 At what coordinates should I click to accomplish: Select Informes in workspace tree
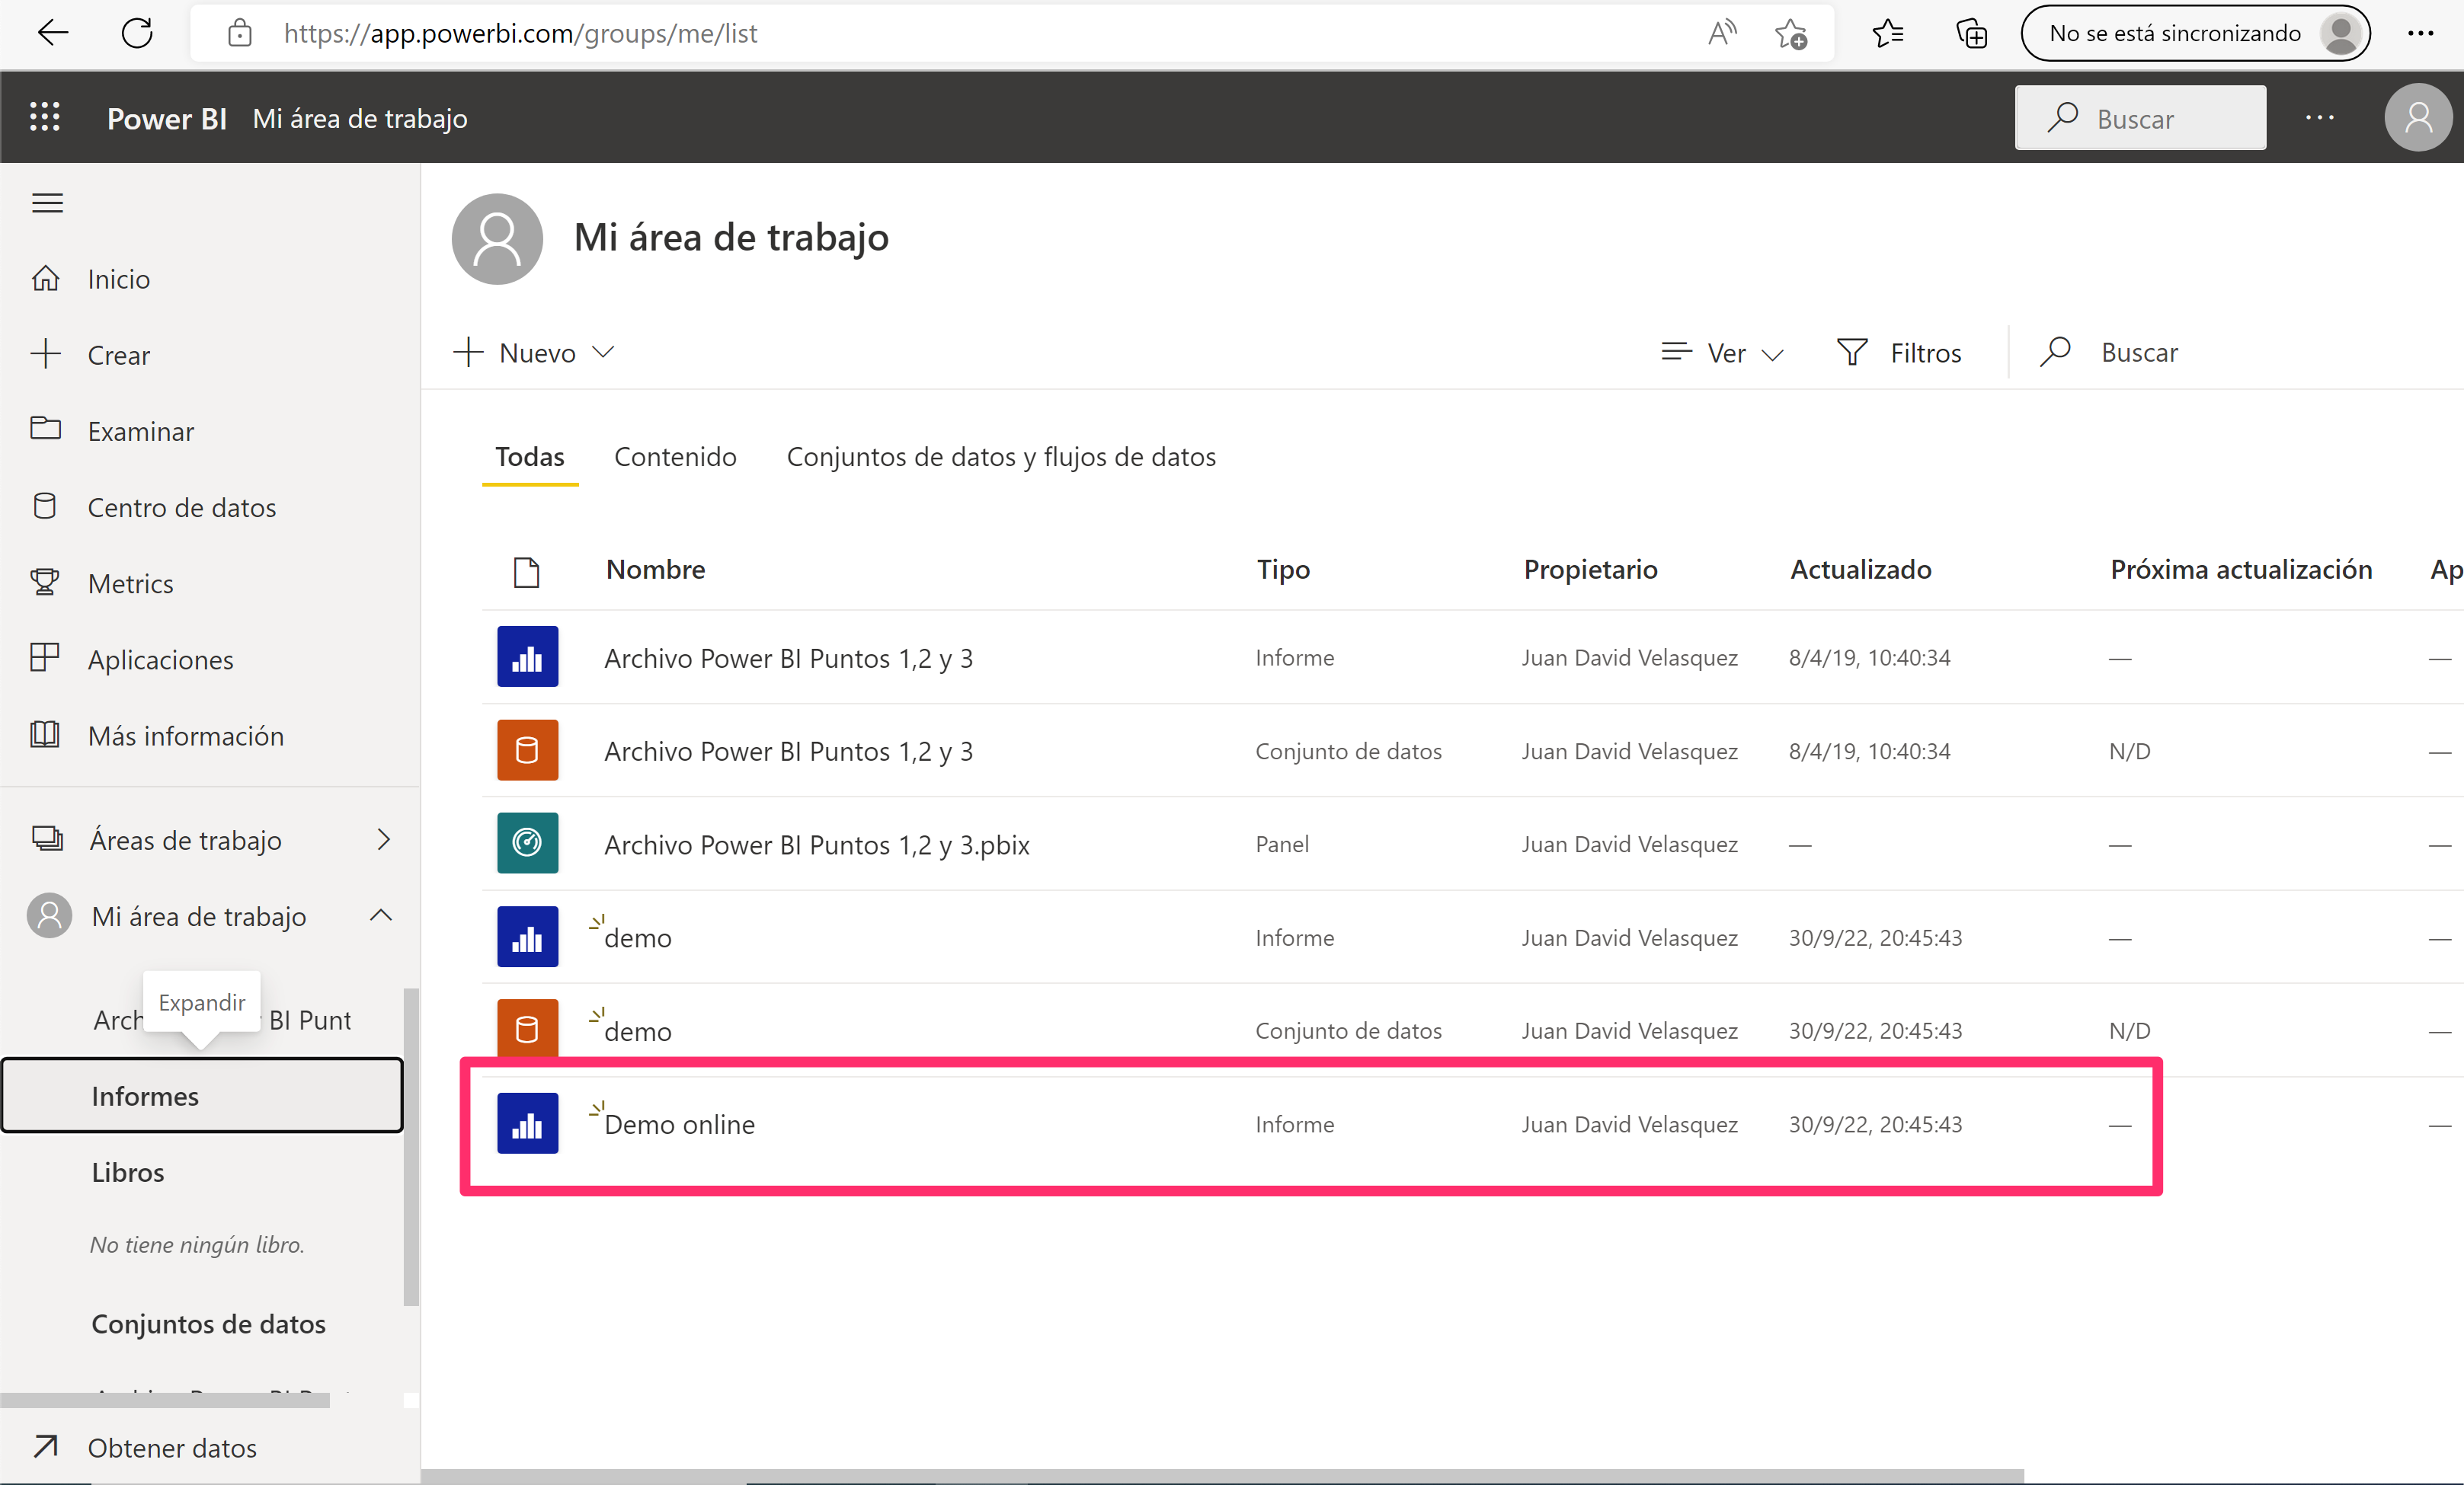coord(202,1095)
